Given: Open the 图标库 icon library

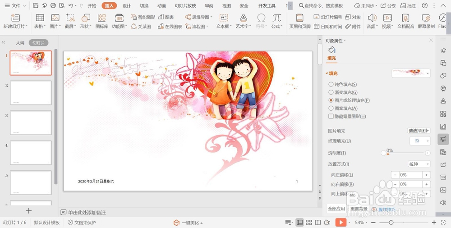Looking at the screenshot, I should pos(101,18).
